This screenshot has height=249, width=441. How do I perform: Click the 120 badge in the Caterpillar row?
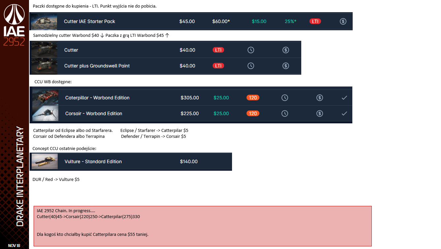coord(253,98)
